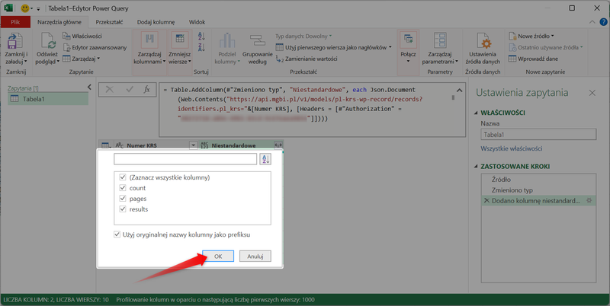610x306 pixels.
Task: Click the help question mark icon
Action: (x=603, y=22)
